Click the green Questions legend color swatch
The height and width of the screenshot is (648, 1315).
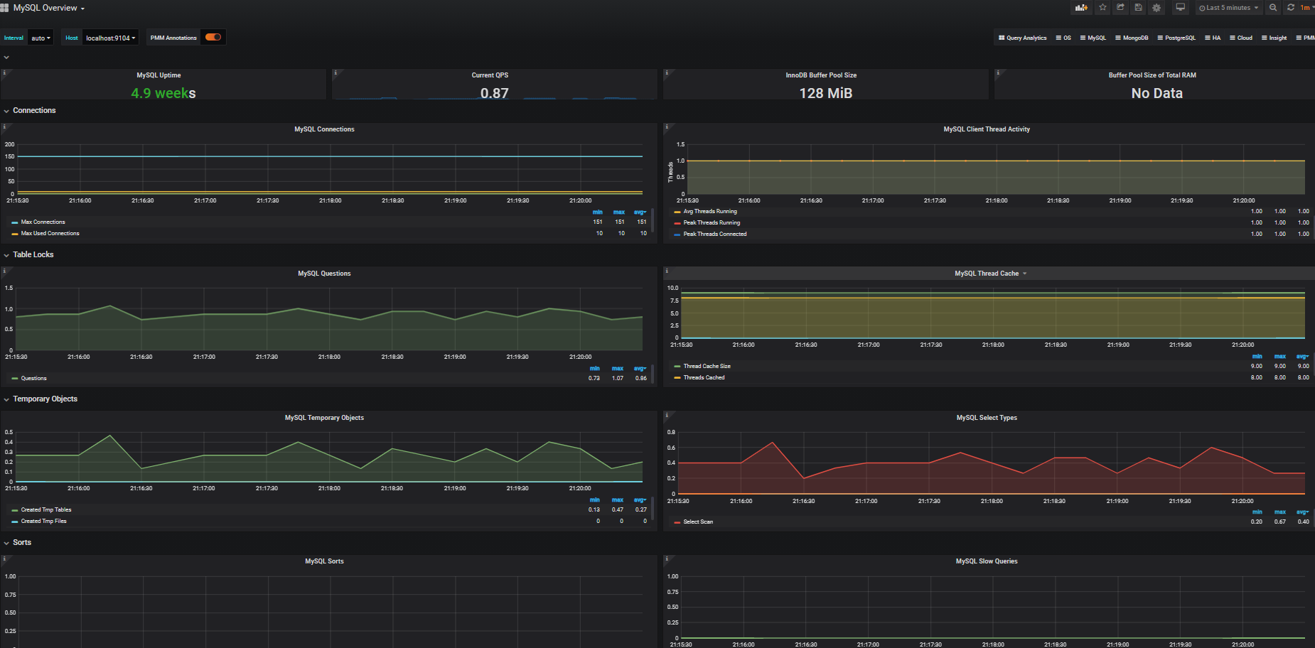click(x=15, y=378)
